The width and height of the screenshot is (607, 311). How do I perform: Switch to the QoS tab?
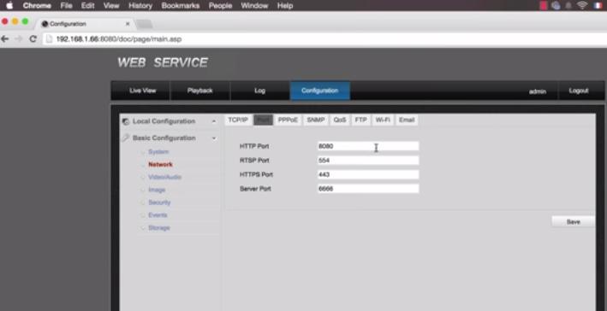(340, 120)
